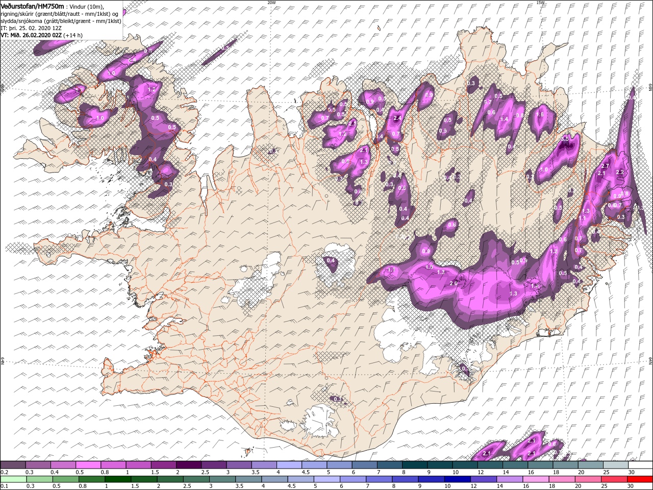Click the 2.5–3 grey-green rain legend swatch
This screenshot has height=490, width=653.
(196, 479)
